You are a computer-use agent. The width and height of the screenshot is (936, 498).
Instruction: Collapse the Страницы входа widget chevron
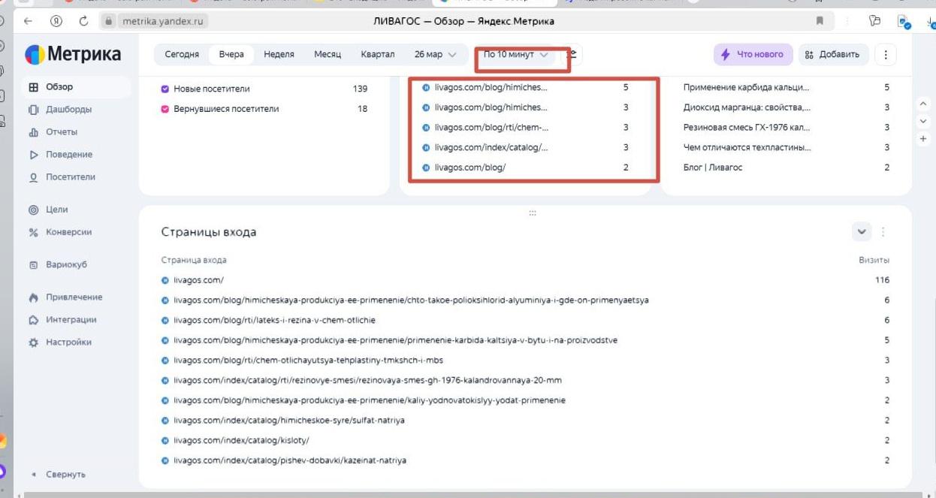pos(862,232)
